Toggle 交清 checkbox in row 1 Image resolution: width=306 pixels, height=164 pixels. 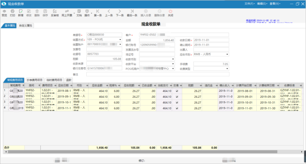tap(177, 91)
